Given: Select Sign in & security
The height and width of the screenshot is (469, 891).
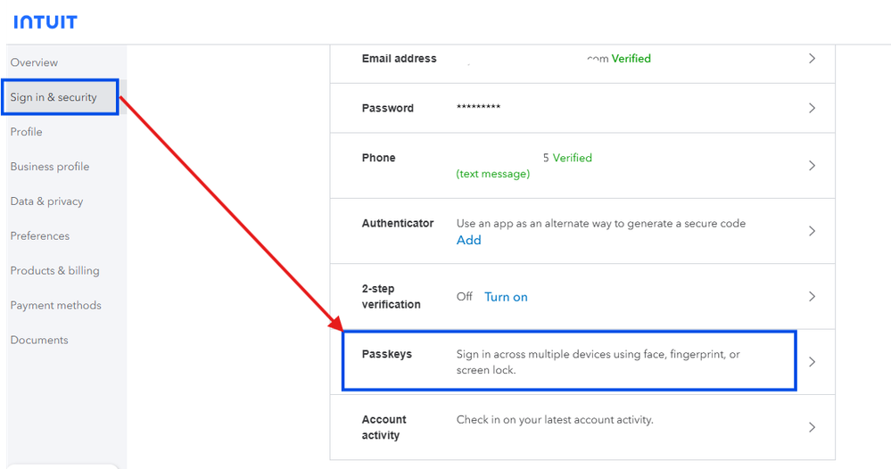Looking at the screenshot, I should point(54,97).
